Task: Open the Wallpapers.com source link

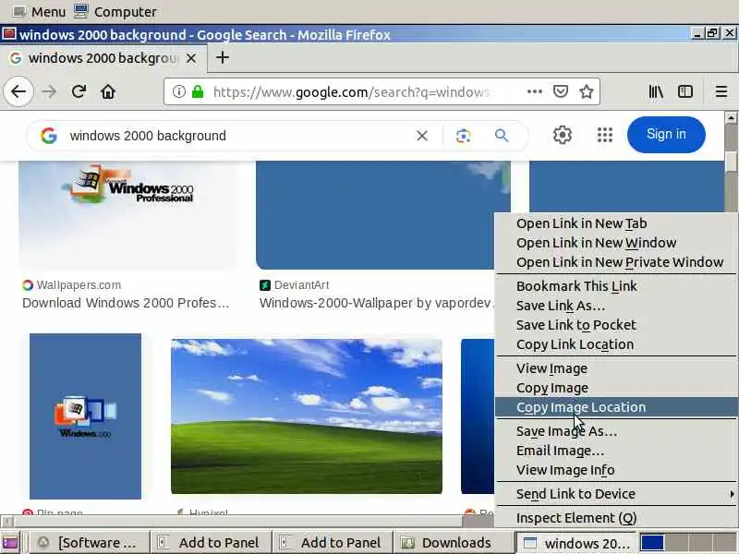Action: pyautogui.click(x=72, y=285)
